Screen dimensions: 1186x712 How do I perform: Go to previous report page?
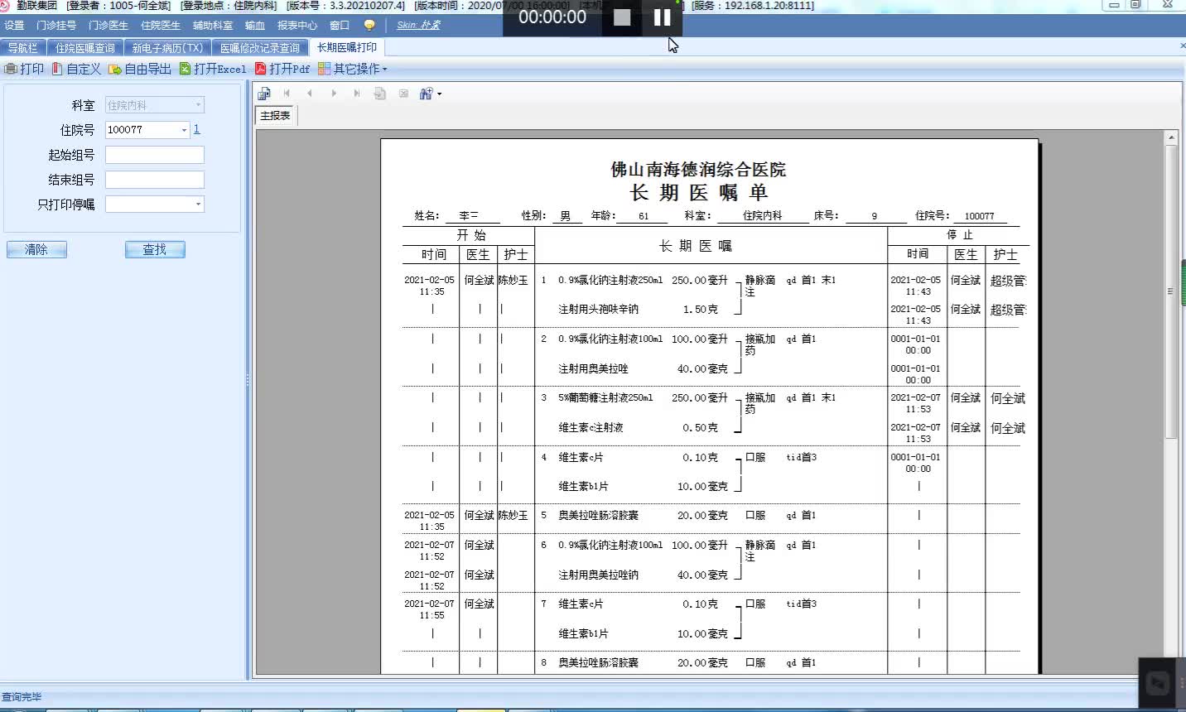point(310,94)
